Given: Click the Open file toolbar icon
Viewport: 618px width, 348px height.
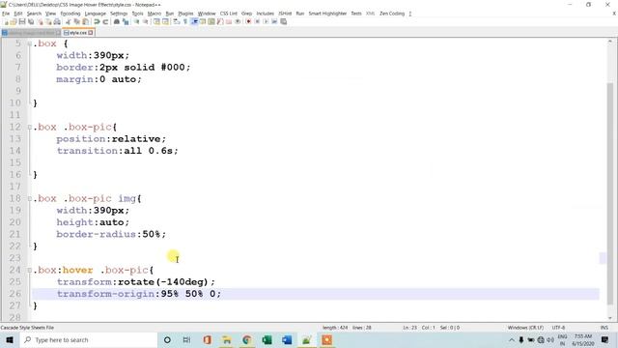Looking at the screenshot, I should tap(14, 21).
